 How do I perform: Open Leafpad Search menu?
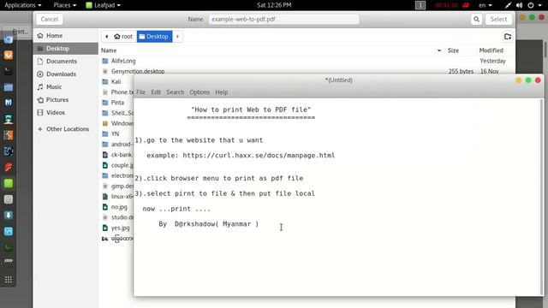tap(175, 92)
